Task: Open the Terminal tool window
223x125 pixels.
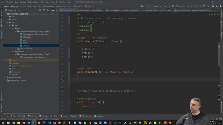Action: (x=43, y=116)
